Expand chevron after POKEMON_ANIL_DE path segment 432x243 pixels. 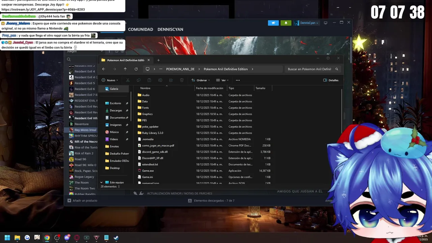click(x=199, y=69)
